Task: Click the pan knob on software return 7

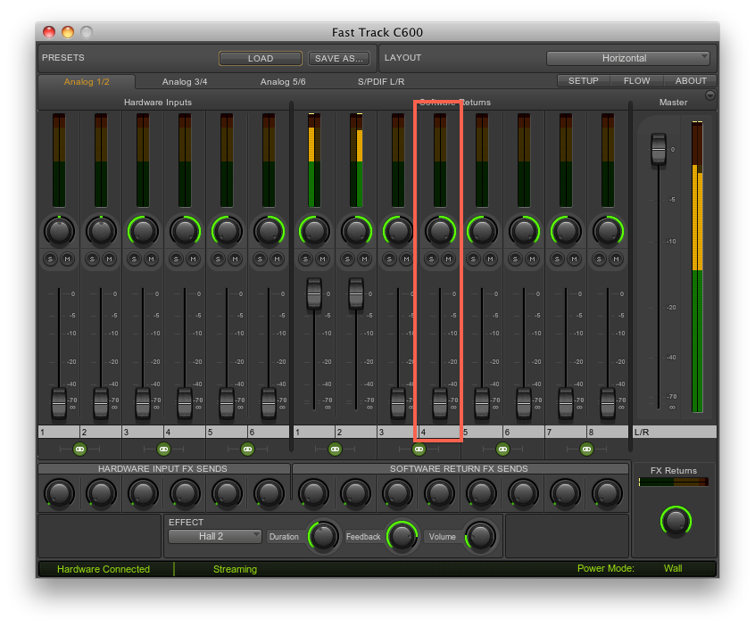Action: pos(566,231)
